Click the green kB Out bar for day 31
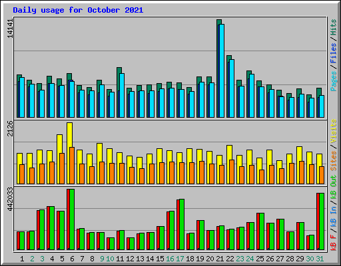 click(322, 221)
